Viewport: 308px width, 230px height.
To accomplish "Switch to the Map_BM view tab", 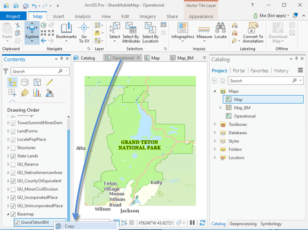I will (x=182, y=58).
